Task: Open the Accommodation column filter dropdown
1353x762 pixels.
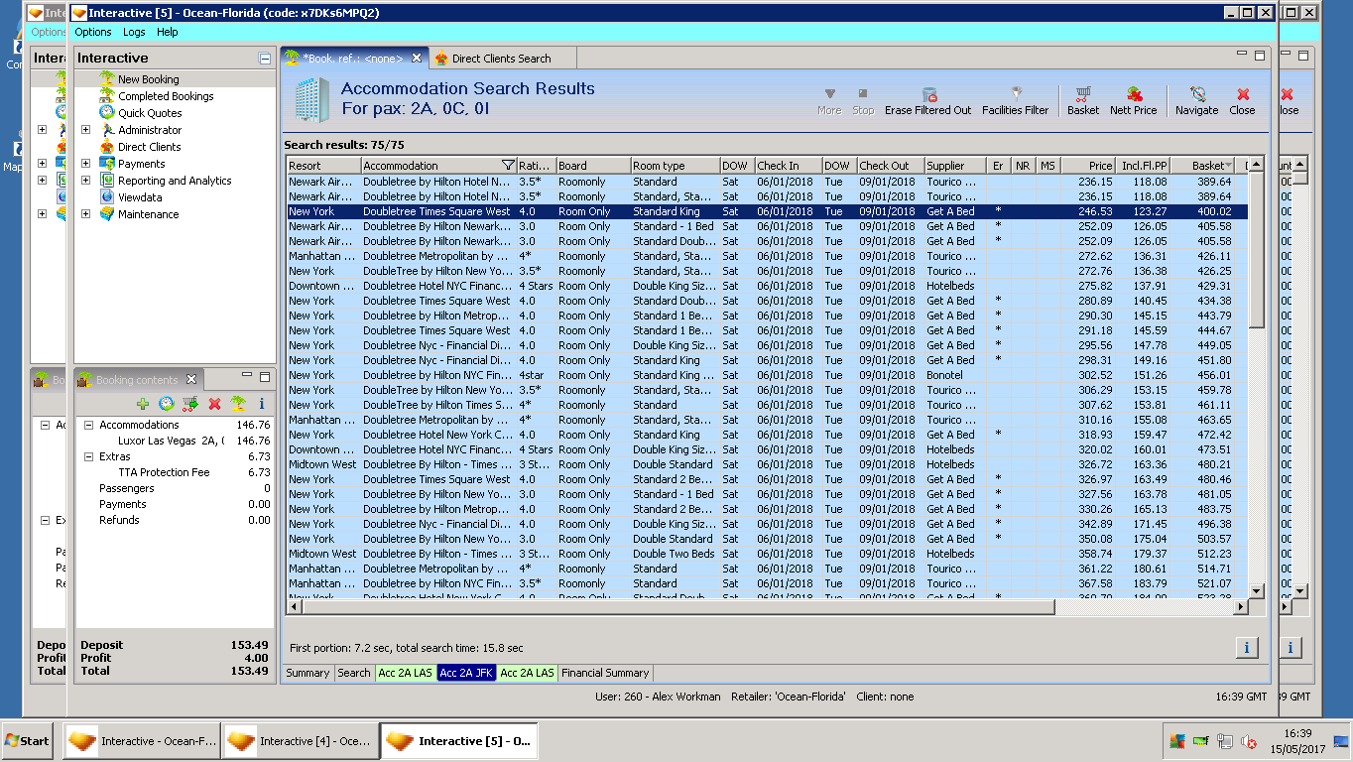Action: pos(508,166)
